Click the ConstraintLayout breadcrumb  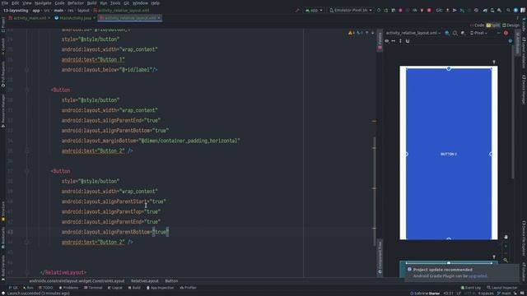[77, 281]
